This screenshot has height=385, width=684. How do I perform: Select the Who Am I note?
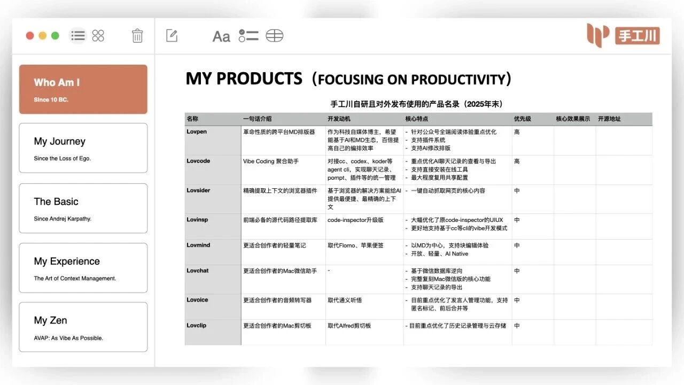(83, 89)
